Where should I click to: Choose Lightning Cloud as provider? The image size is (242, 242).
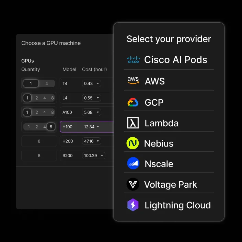[169, 205]
